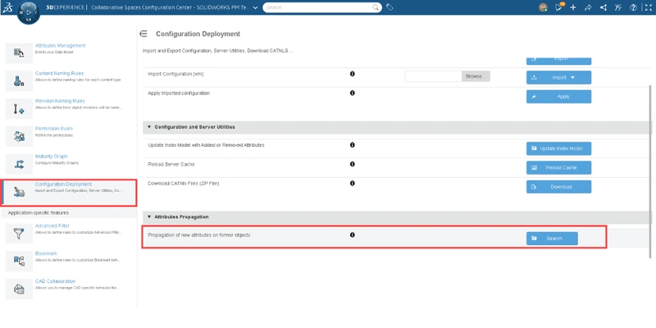
Task: Click the search magnifier icon
Action: click(x=376, y=7)
